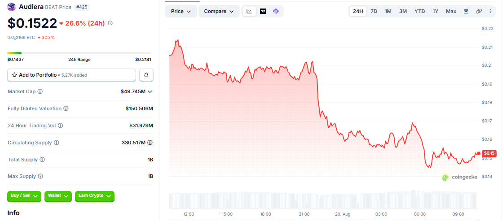Open info icon next to Circulating Supply label
This screenshot has width=502, height=221.
56,142
